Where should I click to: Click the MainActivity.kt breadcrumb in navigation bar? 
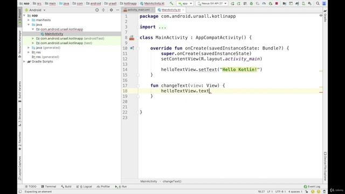[152, 4]
